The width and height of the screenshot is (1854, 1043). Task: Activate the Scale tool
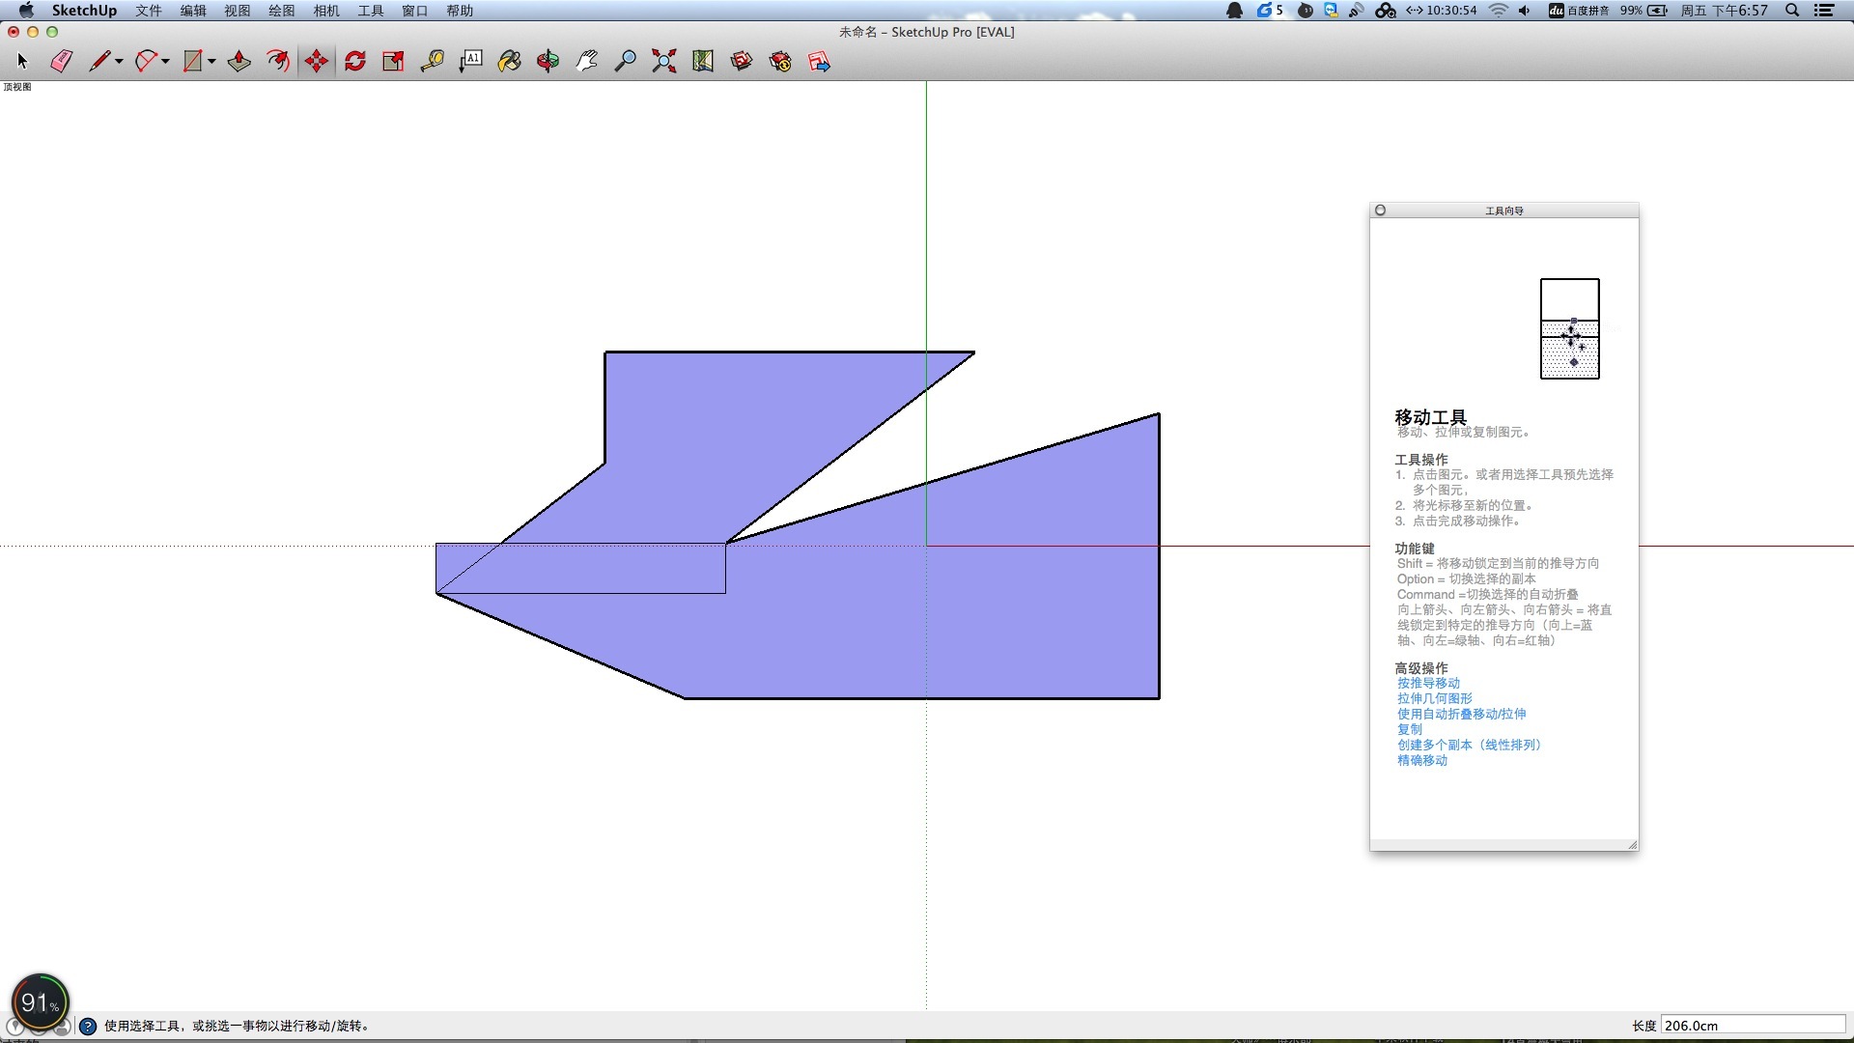(393, 62)
